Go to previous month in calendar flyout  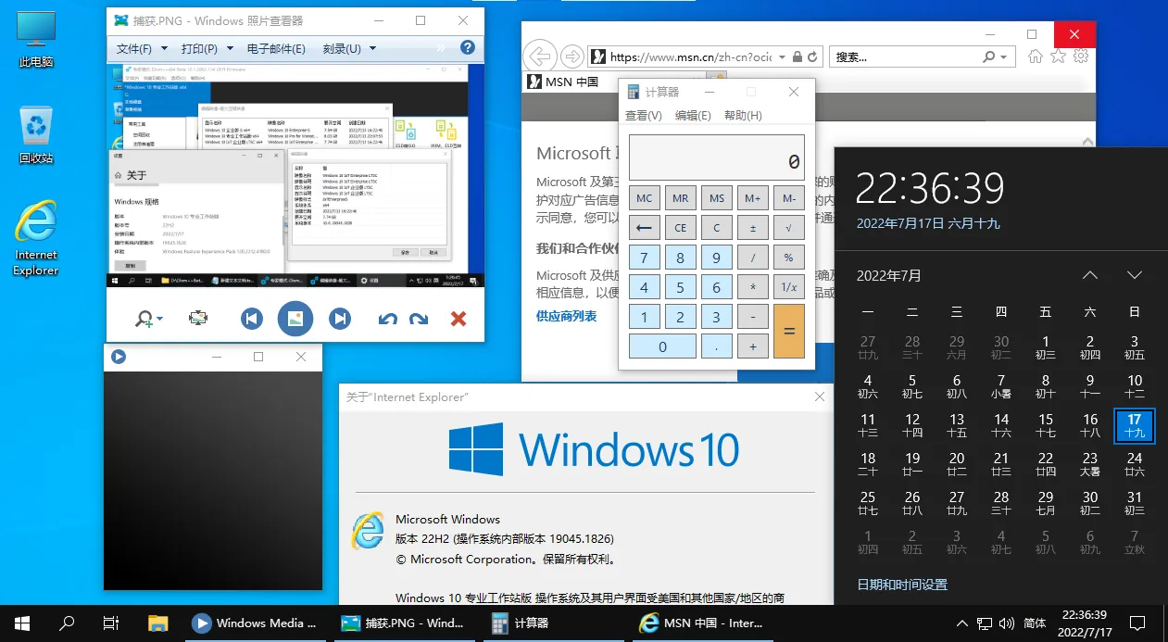[1090, 275]
